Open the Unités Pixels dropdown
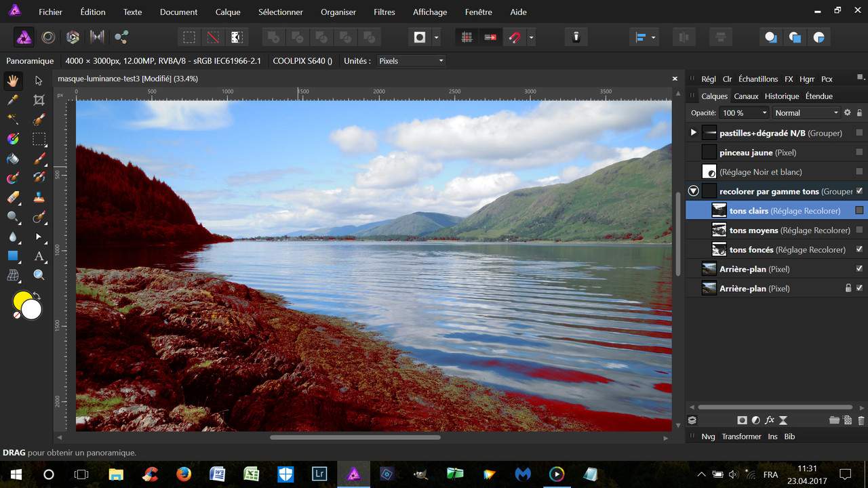This screenshot has width=868, height=488. [411, 61]
